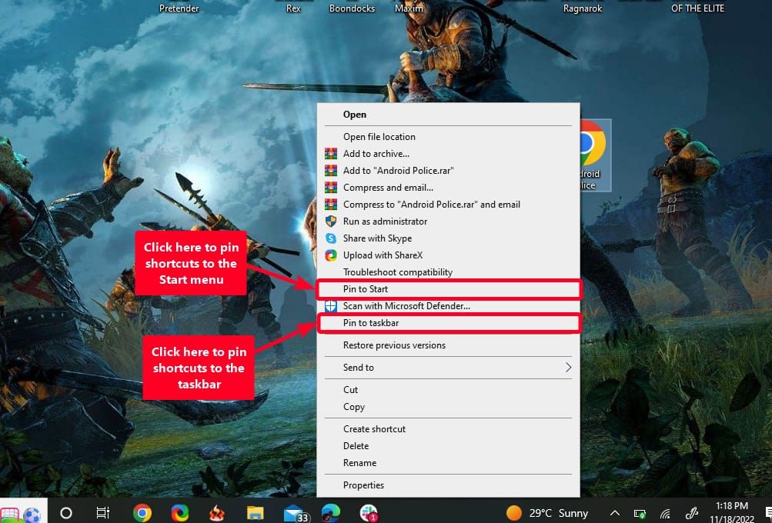
Task: Open Properties from the context menu
Action: (x=363, y=485)
